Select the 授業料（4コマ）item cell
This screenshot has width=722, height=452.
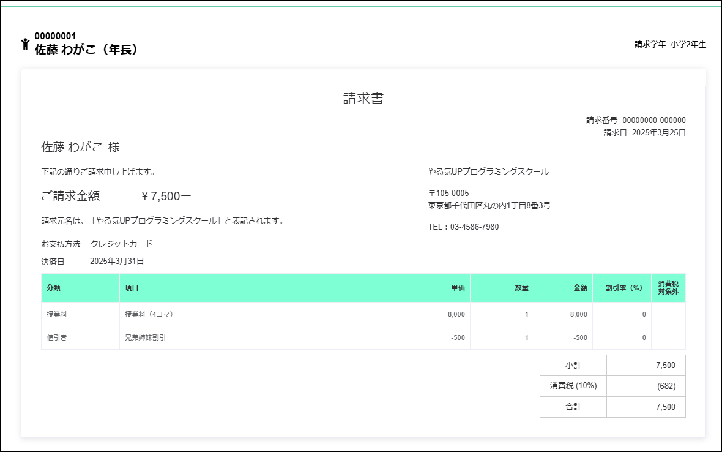pyautogui.click(x=149, y=314)
